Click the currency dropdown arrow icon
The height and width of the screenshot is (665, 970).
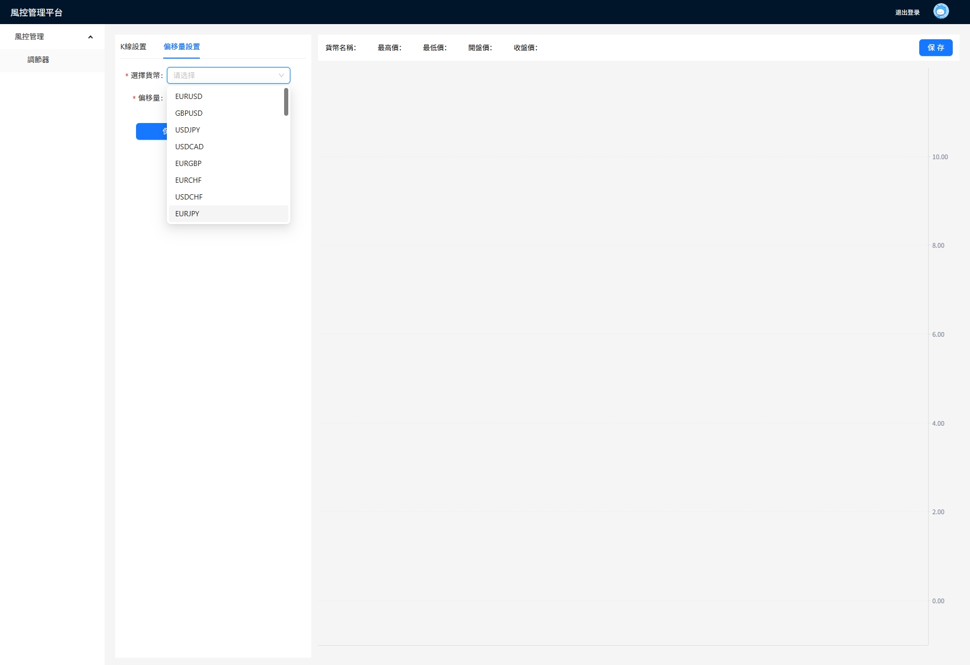click(281, 75)
